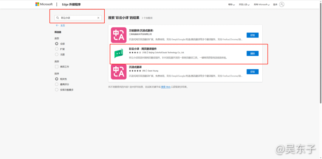Sort results by 相关性
Viewport: 322px width, 159px height.
[57, 79]
